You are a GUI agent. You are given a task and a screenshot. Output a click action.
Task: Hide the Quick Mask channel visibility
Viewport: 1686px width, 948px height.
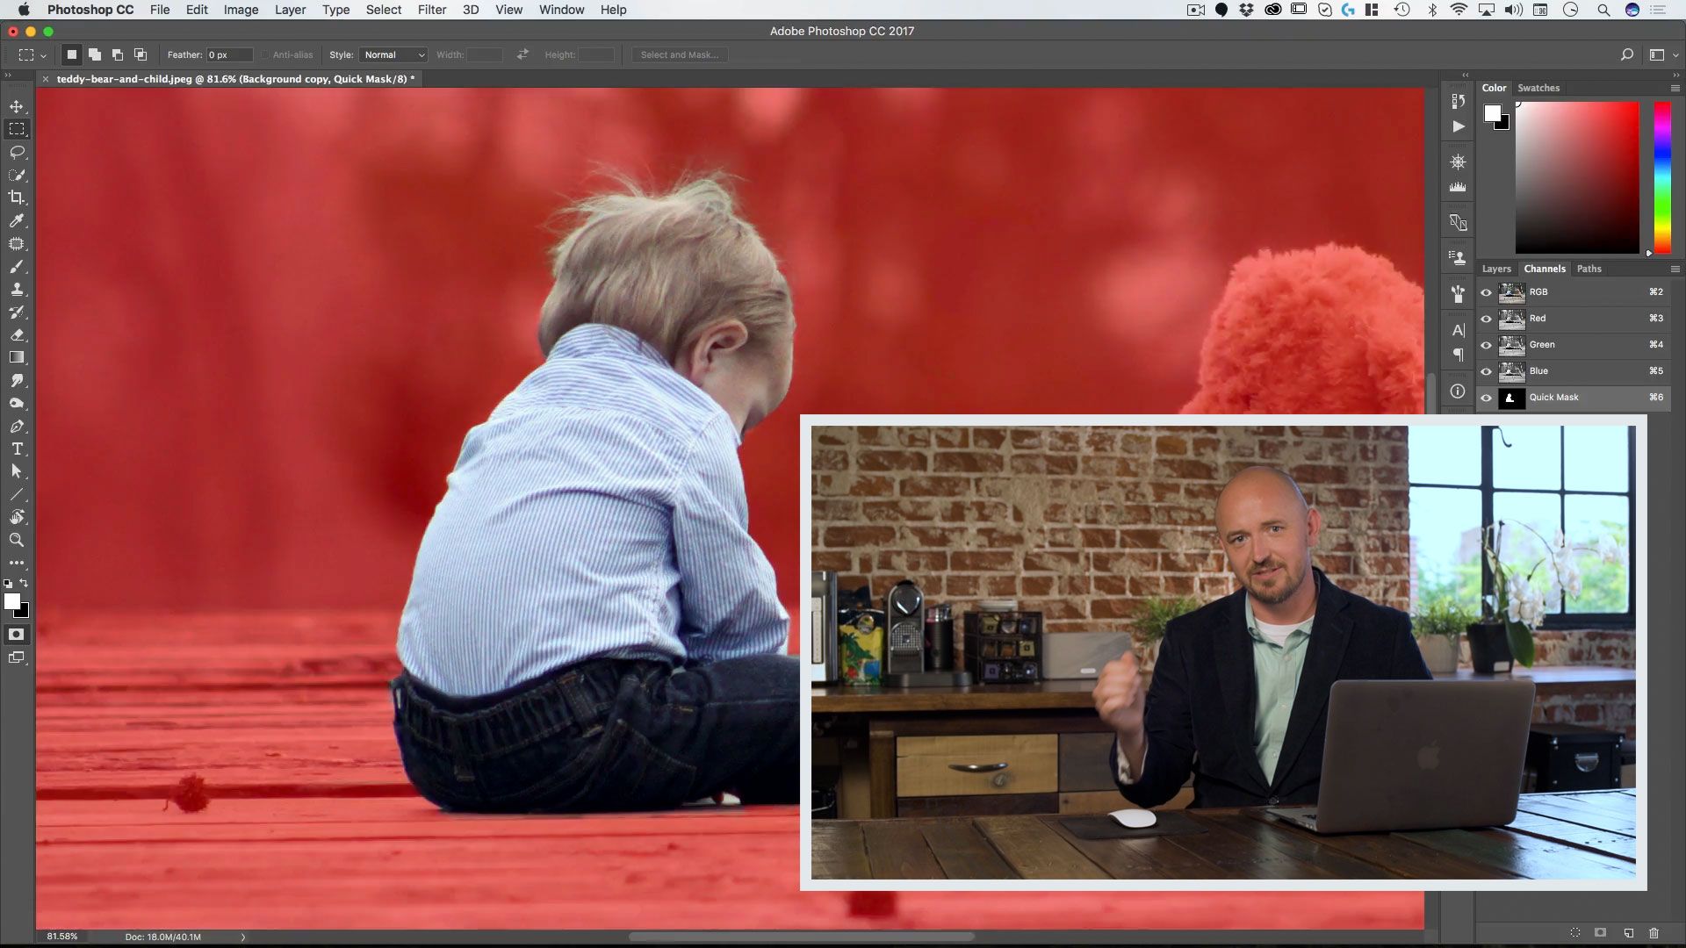[x=1486, y=398]
